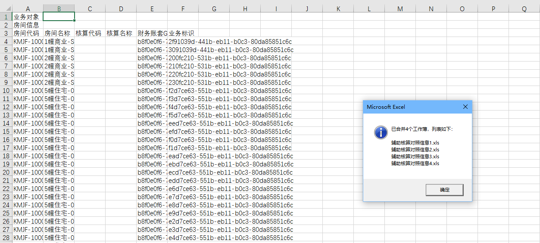The width and height of the screenshot is (540, 243).
Task: Select column E header
Action: click(x=152, y=9)
